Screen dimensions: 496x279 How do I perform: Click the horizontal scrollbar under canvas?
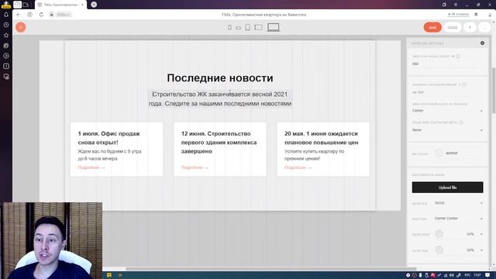point(270,269)
